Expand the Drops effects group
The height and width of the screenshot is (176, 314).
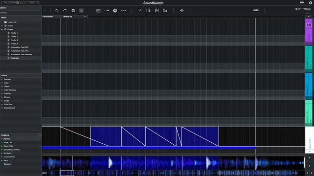point(2,101)
